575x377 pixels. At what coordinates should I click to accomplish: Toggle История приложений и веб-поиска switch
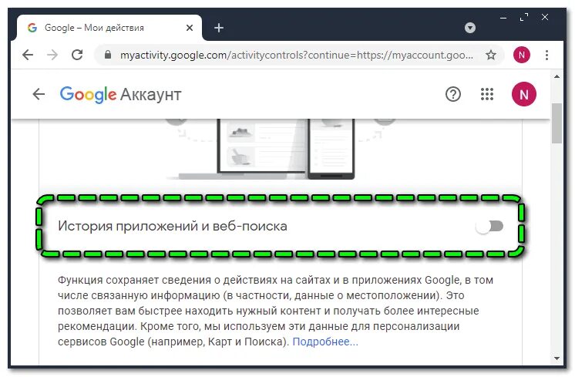489,226
